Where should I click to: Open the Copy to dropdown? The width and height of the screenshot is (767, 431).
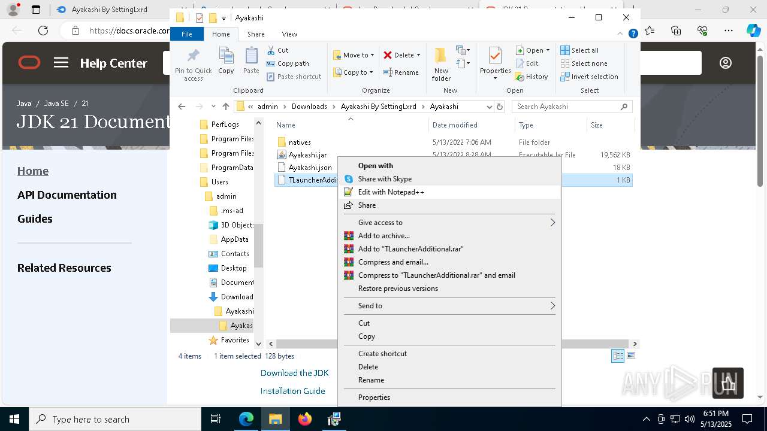(x=353, y=72)
